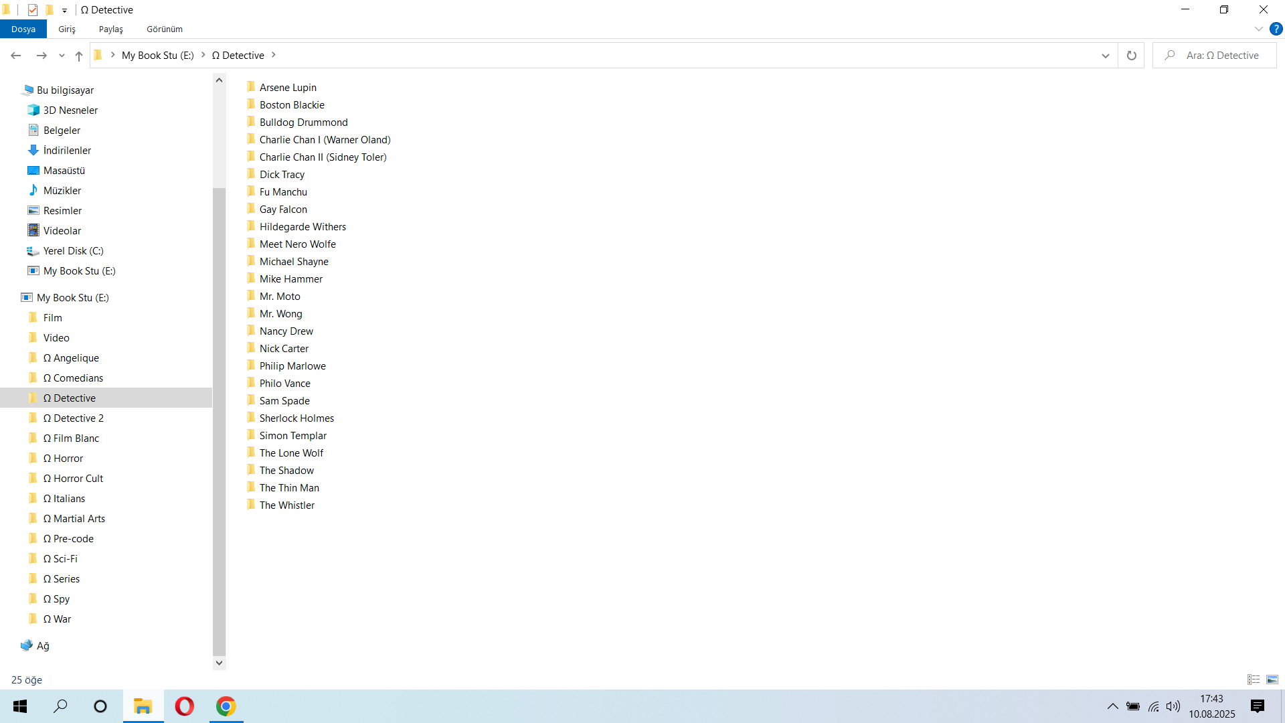Open the Sherlock Holmes folder
1285x723 pixels.
coord(296,418)
